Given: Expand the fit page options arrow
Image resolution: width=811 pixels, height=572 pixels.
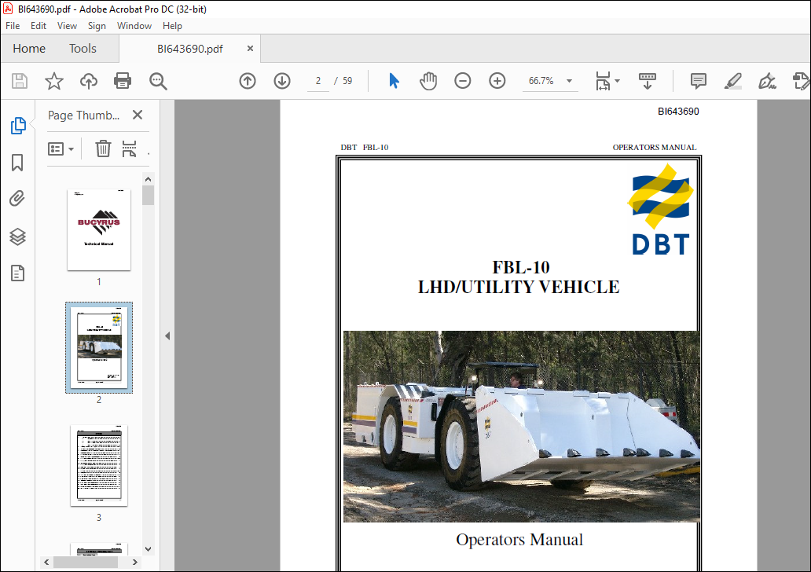Looking at the screenshot, I should [x=617, y=81].
